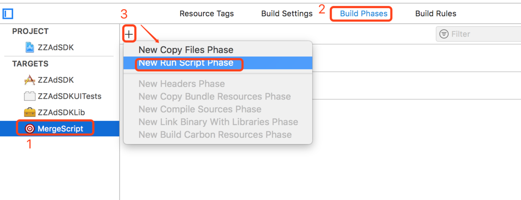Click the disabled New Headers Phase item
Viewport: 521px width, 200px height.
pyautogui.click(x=182, y=84)
